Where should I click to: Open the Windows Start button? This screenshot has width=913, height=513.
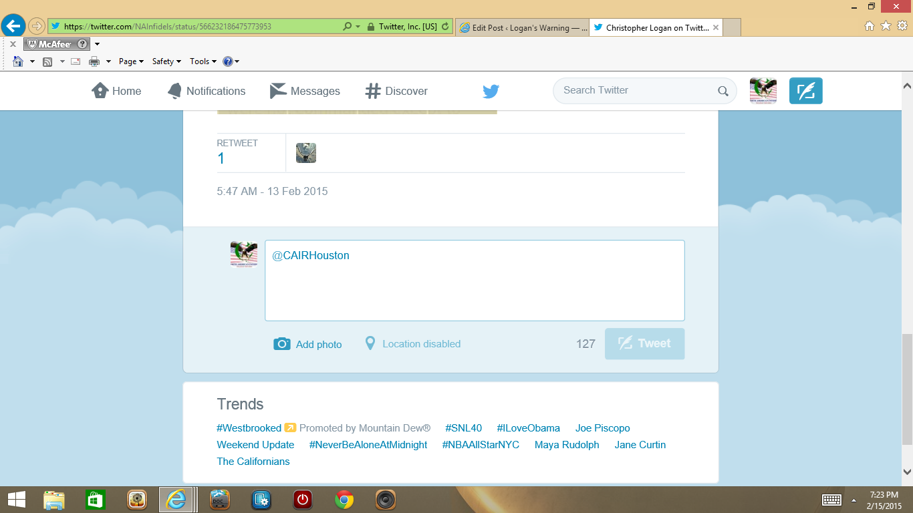tap(16, 500)
